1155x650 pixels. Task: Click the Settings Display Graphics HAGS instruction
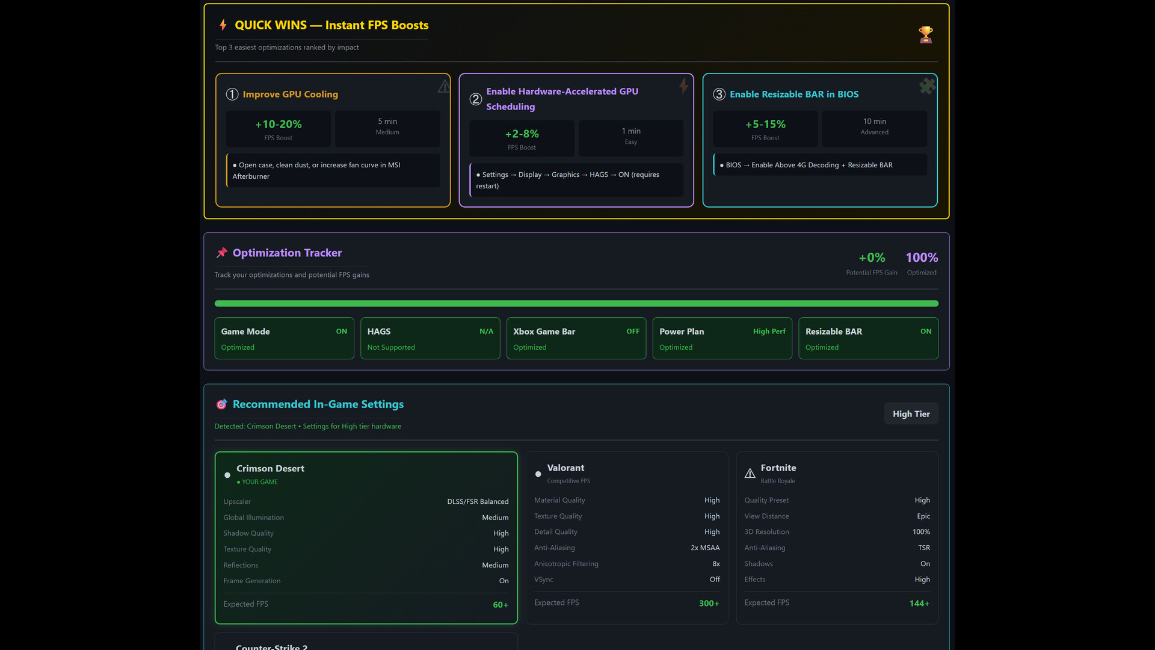tap(576, 180)
